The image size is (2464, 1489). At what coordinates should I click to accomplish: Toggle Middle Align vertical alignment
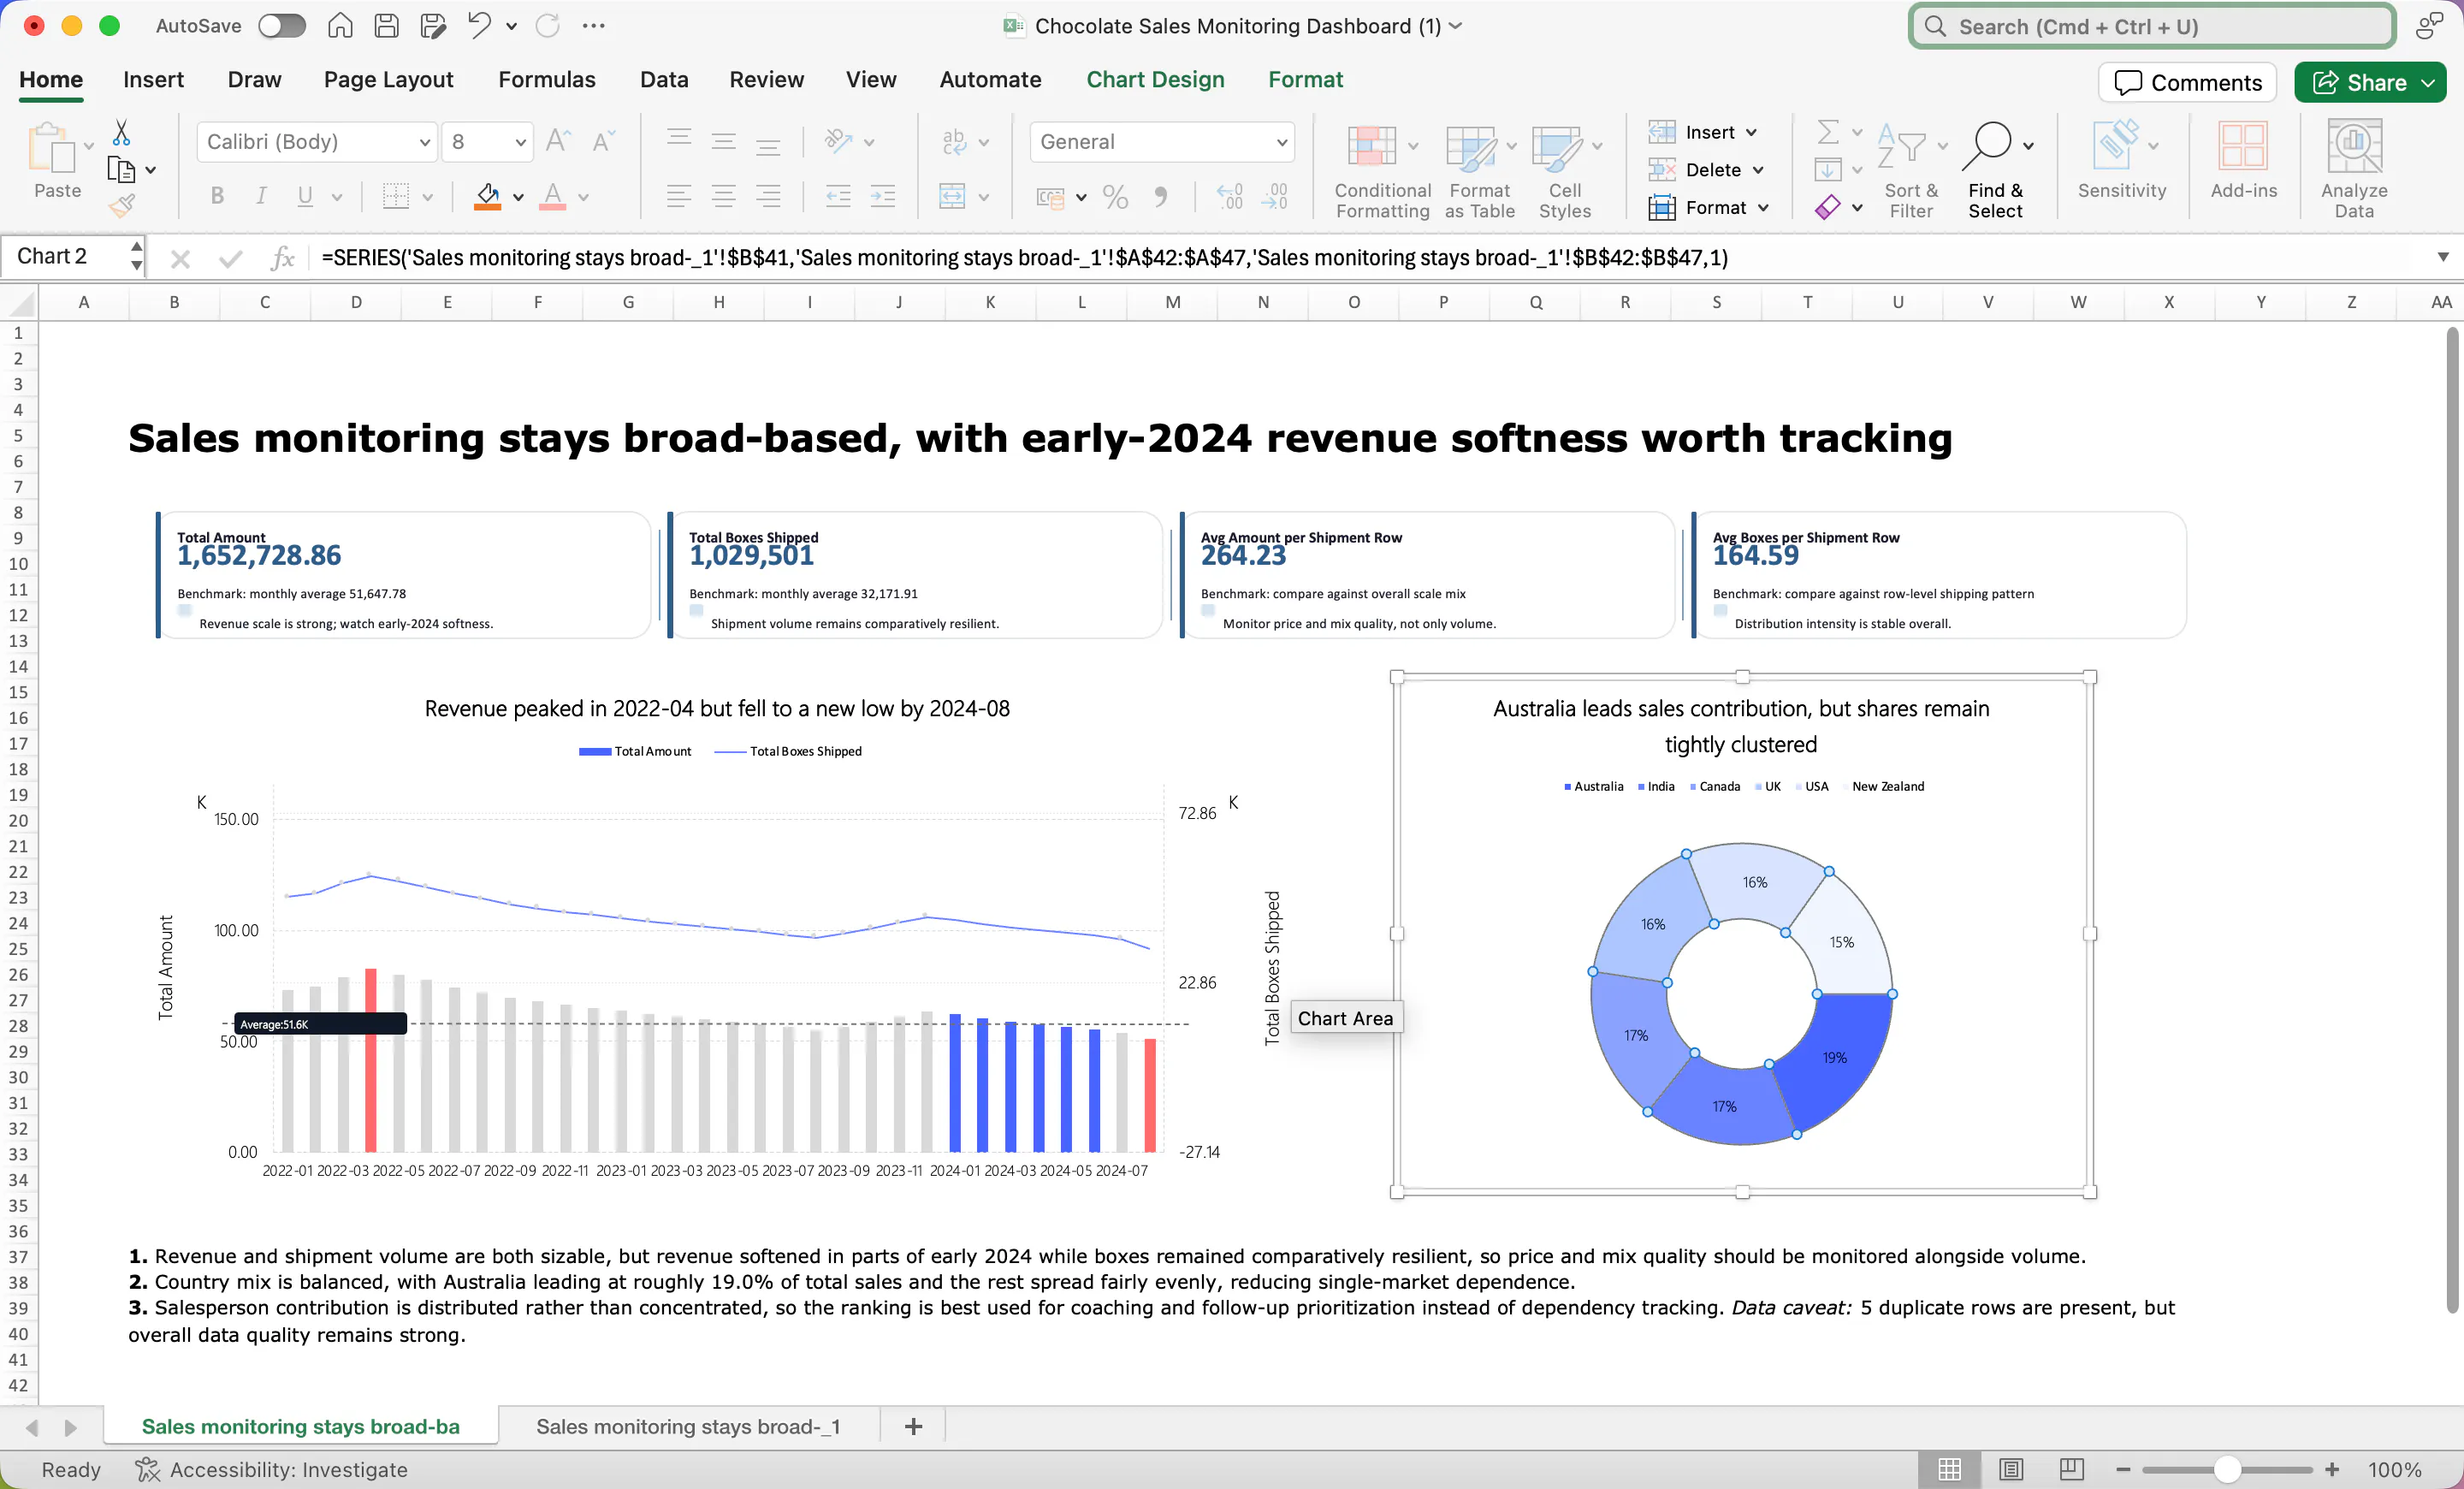click(723, 141)
